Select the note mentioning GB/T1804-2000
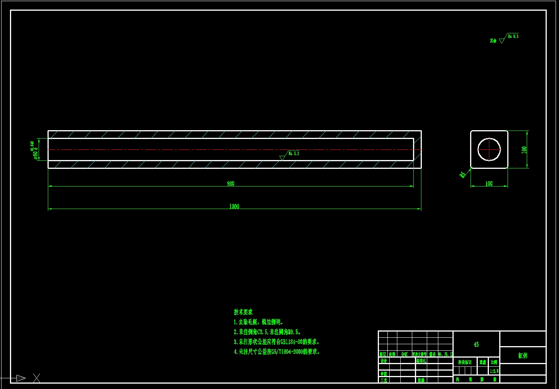 coord(277,351)
